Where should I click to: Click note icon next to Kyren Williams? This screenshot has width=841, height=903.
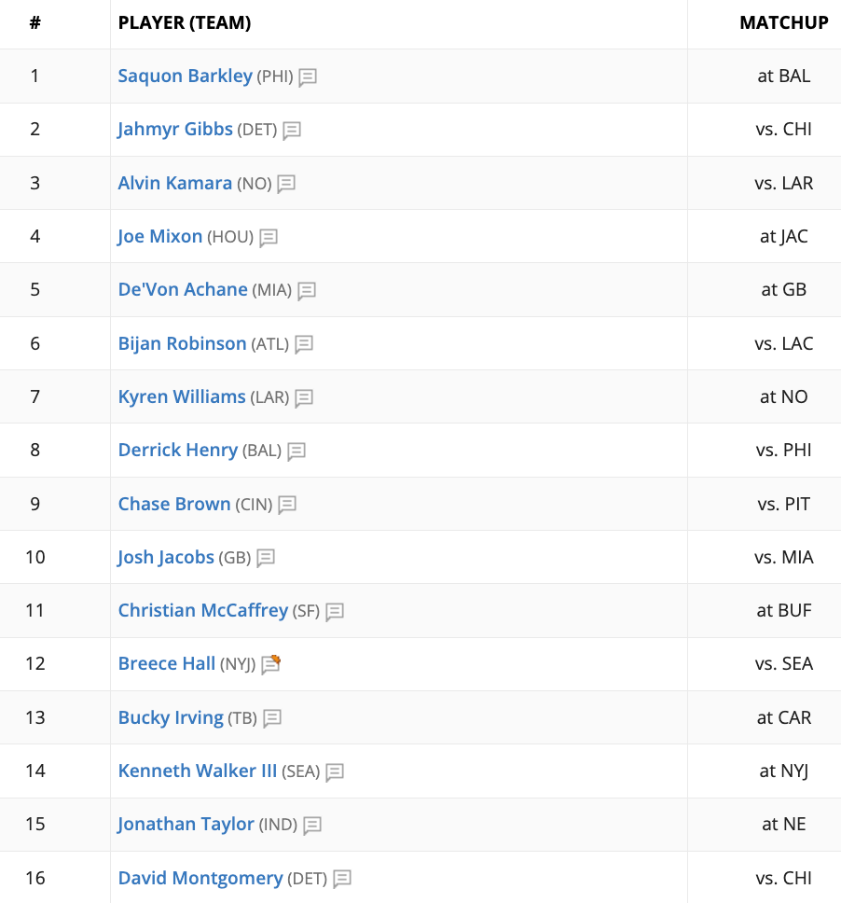(x=303, y=398)
